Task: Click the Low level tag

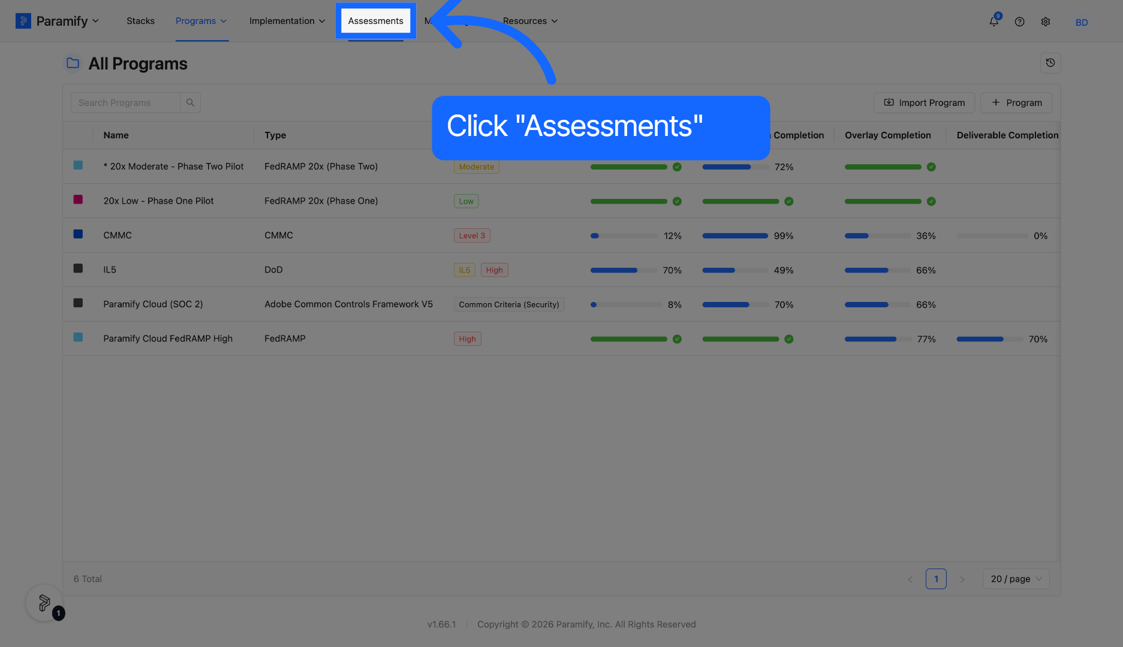Action: (x=466, y=201)
